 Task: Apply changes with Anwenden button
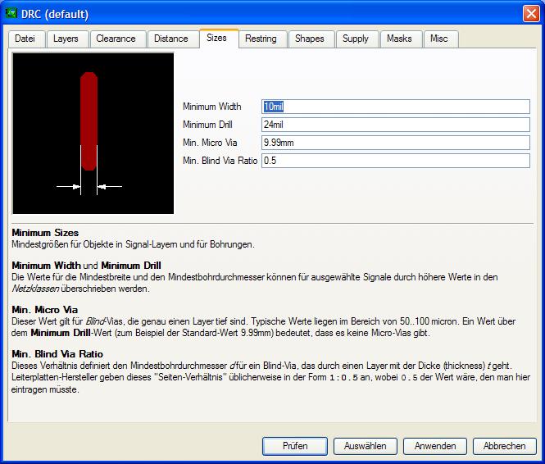tap(435, 446)
